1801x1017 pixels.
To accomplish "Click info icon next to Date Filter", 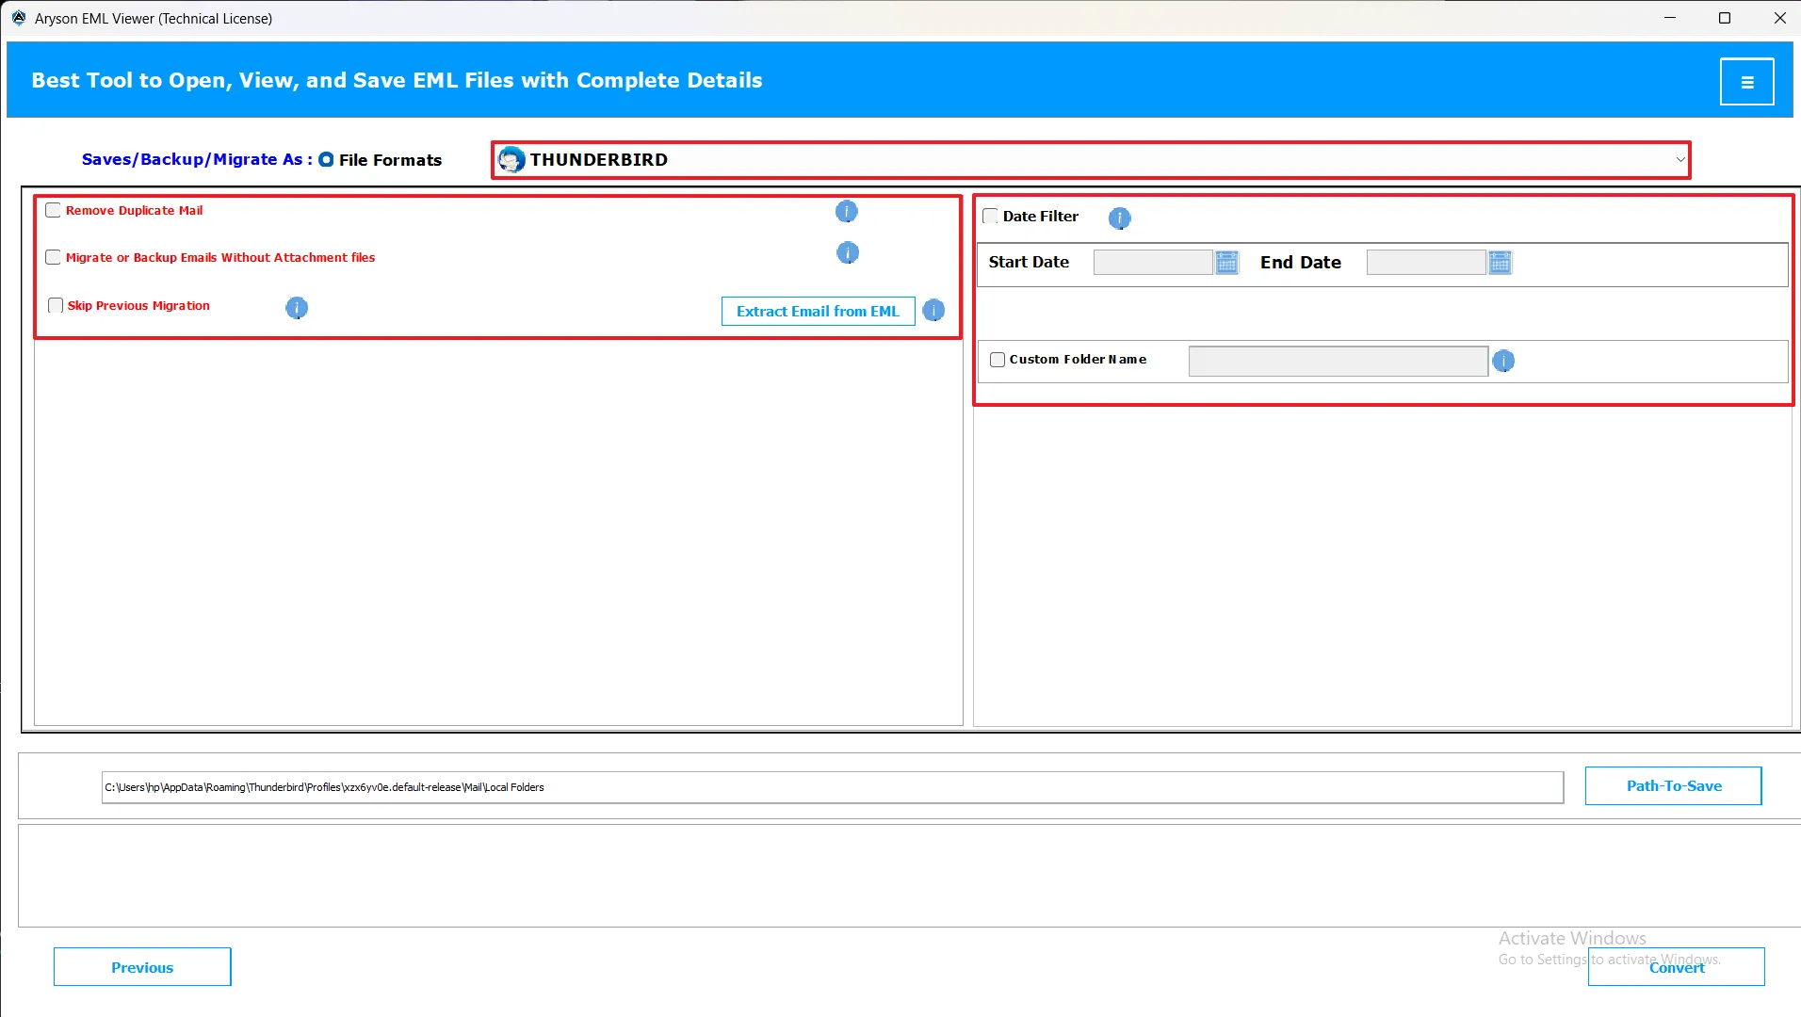I will pyautogui.click(x=1119, y=218).
